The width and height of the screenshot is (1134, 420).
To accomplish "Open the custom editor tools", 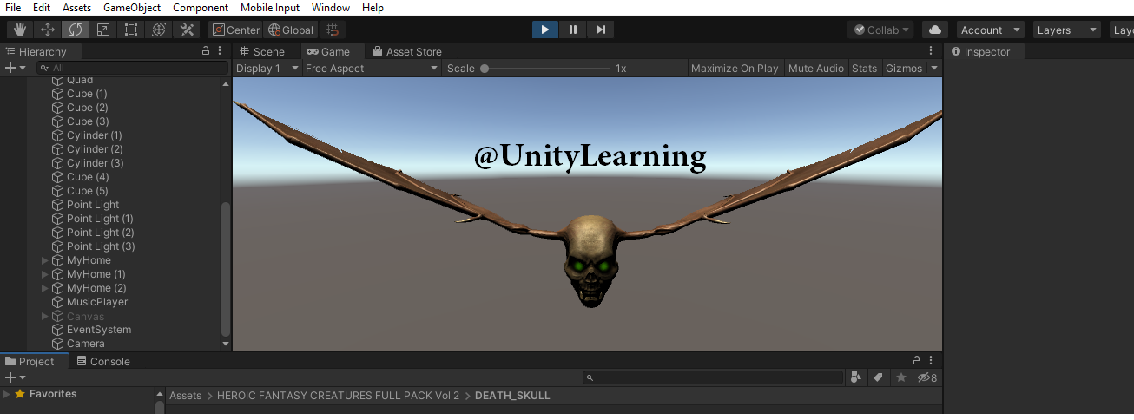I will [x=187, y=30].
